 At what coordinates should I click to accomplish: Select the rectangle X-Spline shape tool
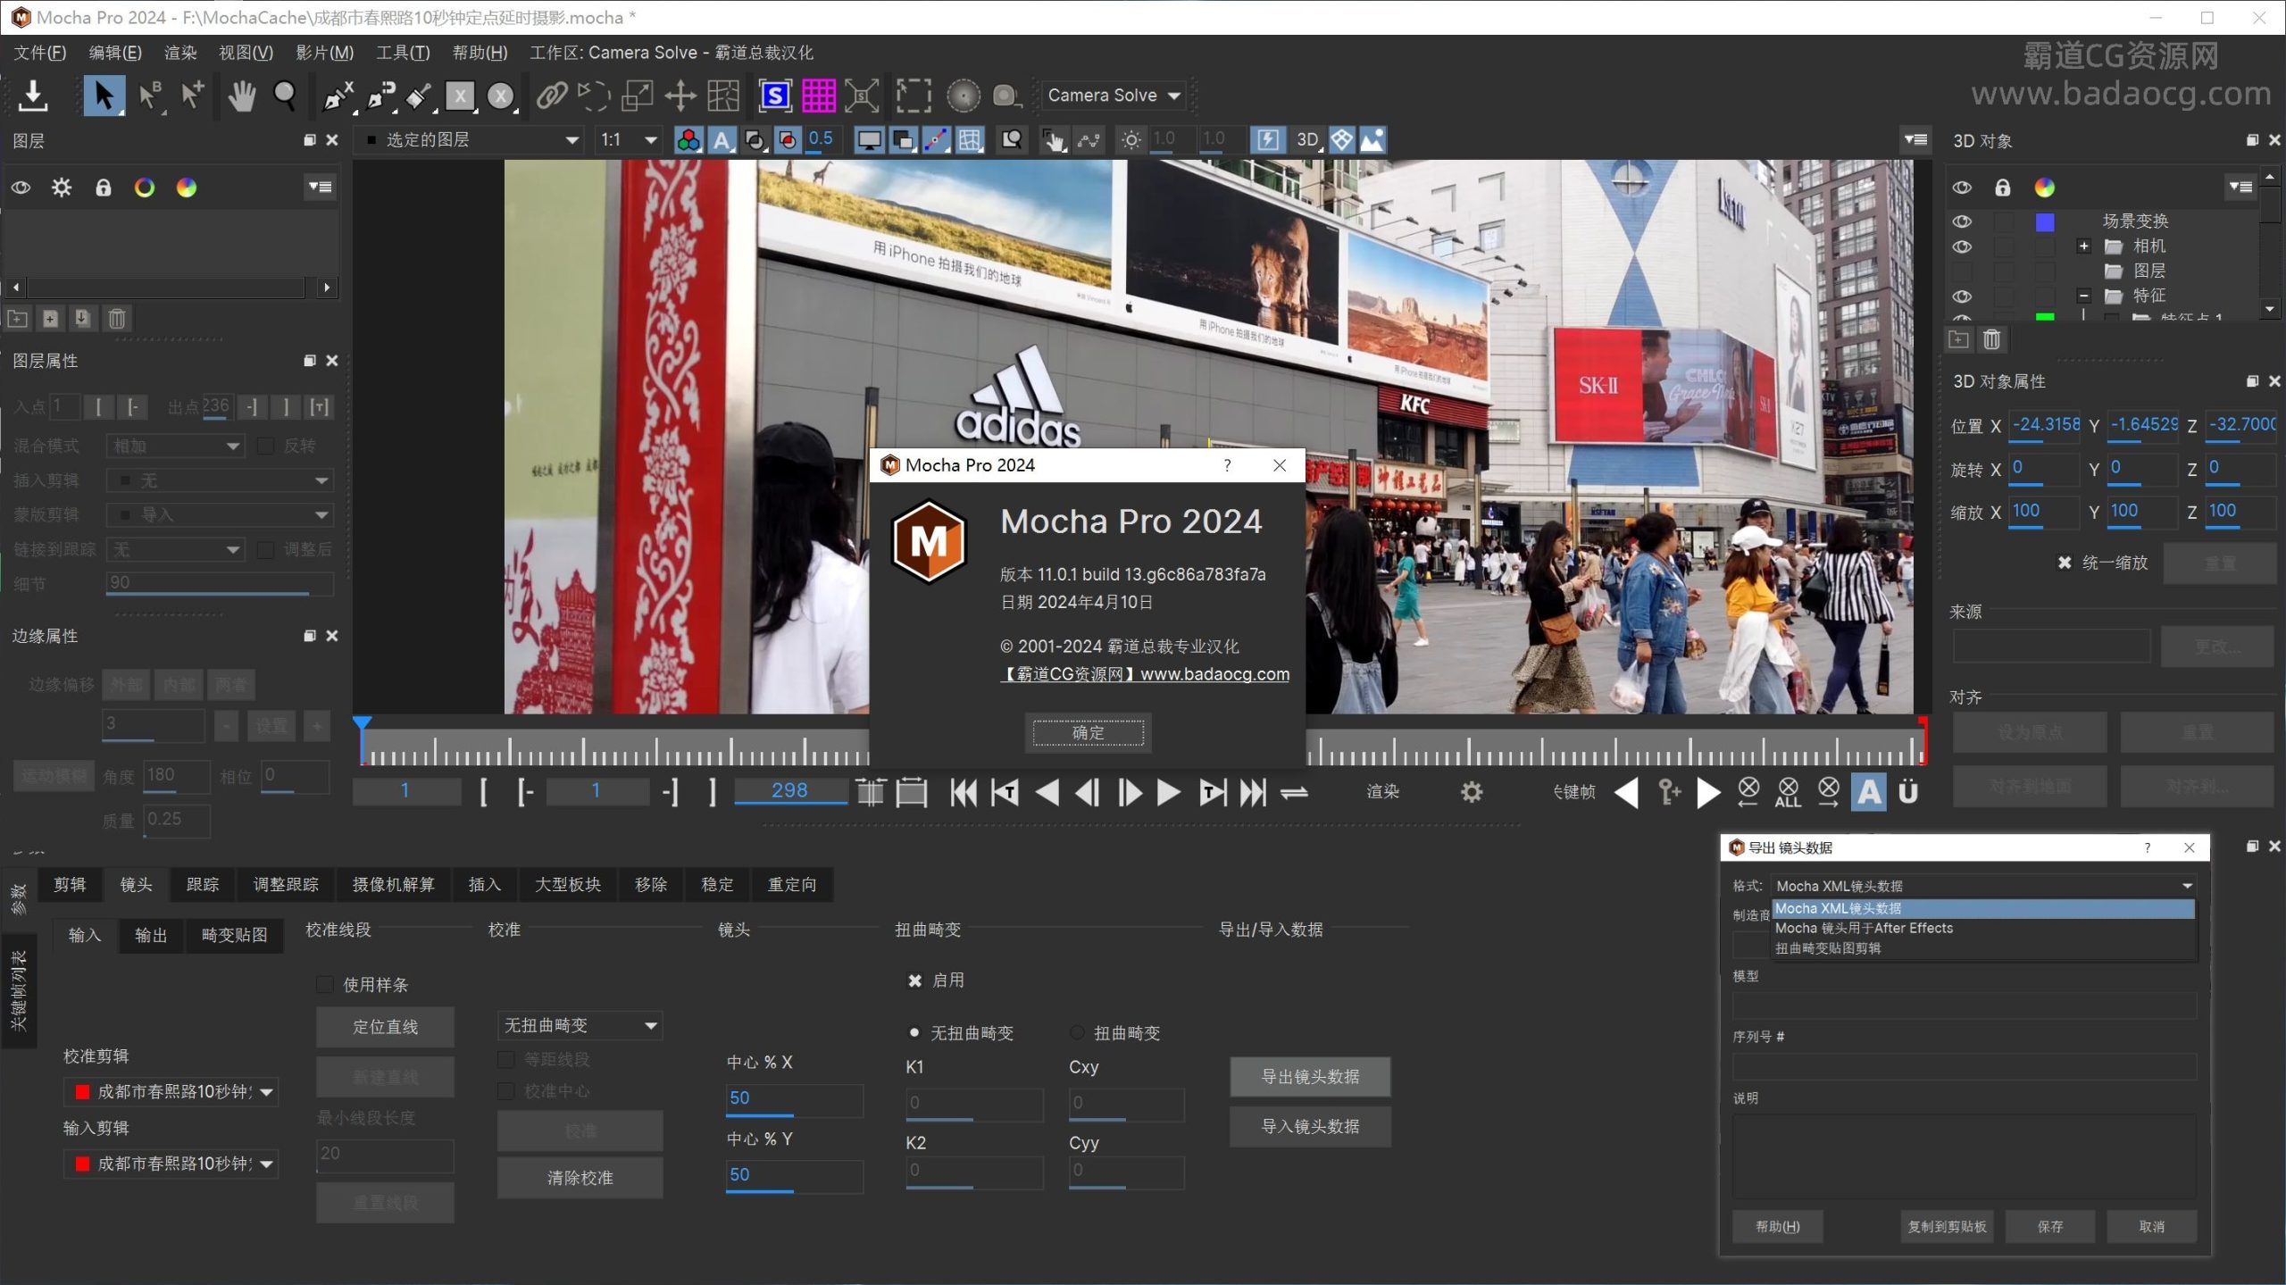460,96
